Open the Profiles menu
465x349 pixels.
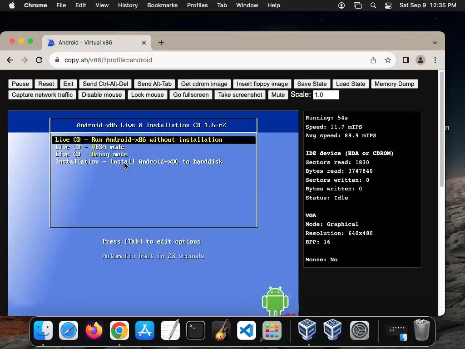197,5
